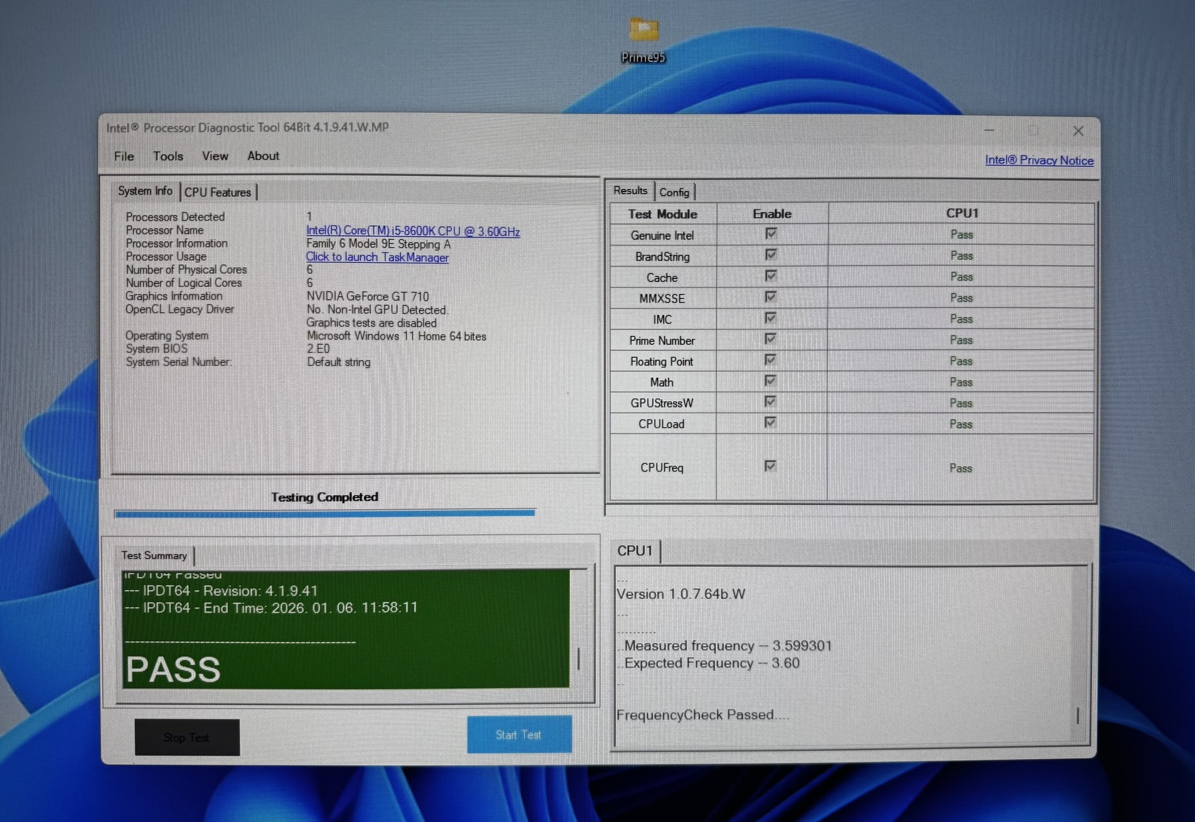Viewport: 1195px width, 822px height.
Task: Click the Stop Test button
Action: 187,737
